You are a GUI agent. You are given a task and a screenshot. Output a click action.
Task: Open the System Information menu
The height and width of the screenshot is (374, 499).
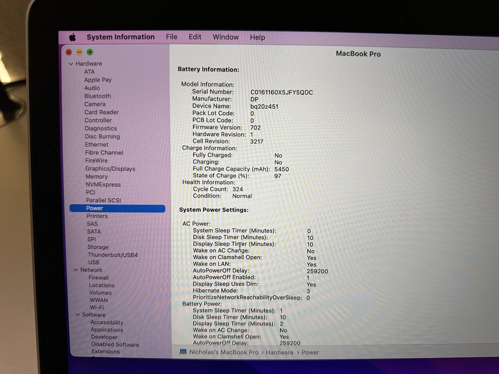pyautogui.click(x=121, y=37)
